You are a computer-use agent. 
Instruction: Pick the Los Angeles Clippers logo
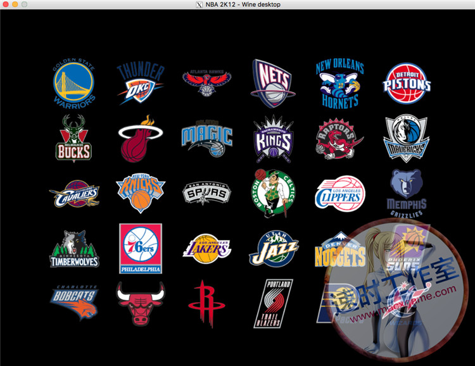[x=340, y=194]
